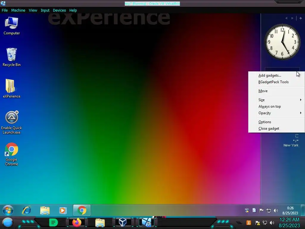Image resolution: width=305 pixels, height=229 pixels.
Task: Click sidebar previous page arrow
Action: click(286, 18)
